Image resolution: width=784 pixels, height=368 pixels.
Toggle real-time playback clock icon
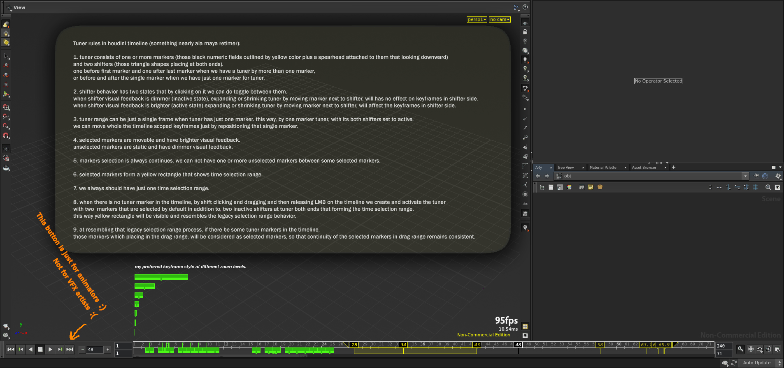[x=751, y=349]
